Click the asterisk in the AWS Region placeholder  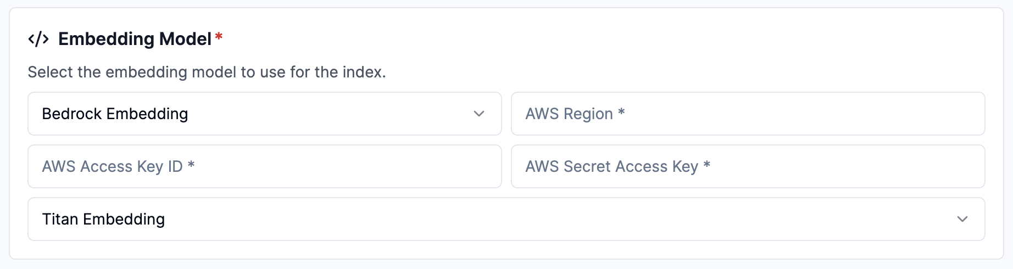[x=621, y=112]
